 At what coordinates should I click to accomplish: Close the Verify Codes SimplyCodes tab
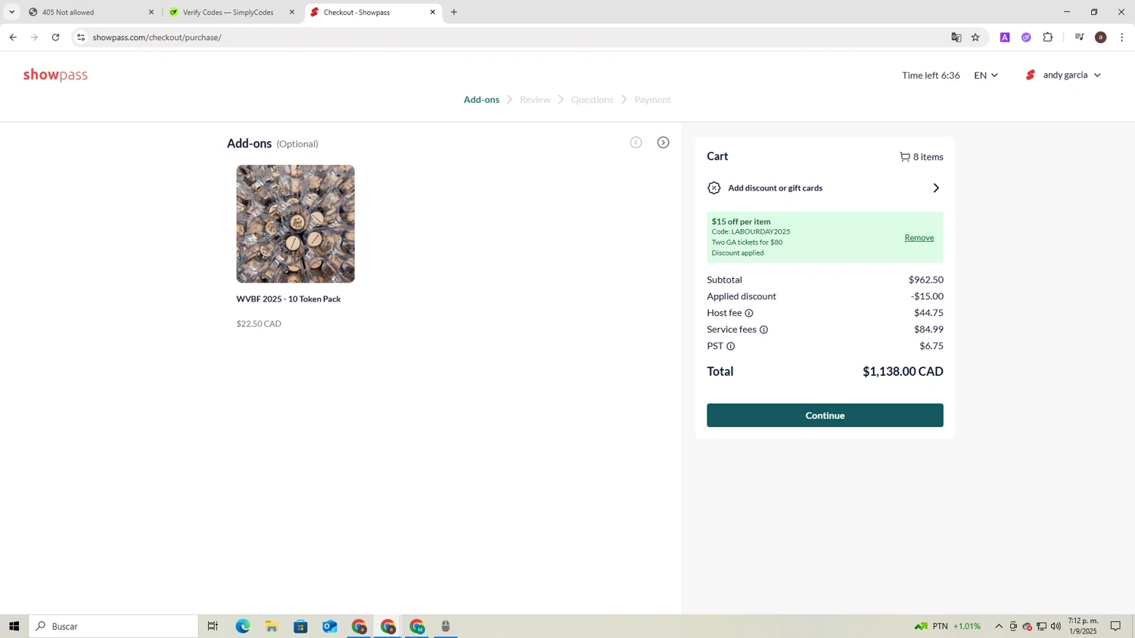[292, 12]
